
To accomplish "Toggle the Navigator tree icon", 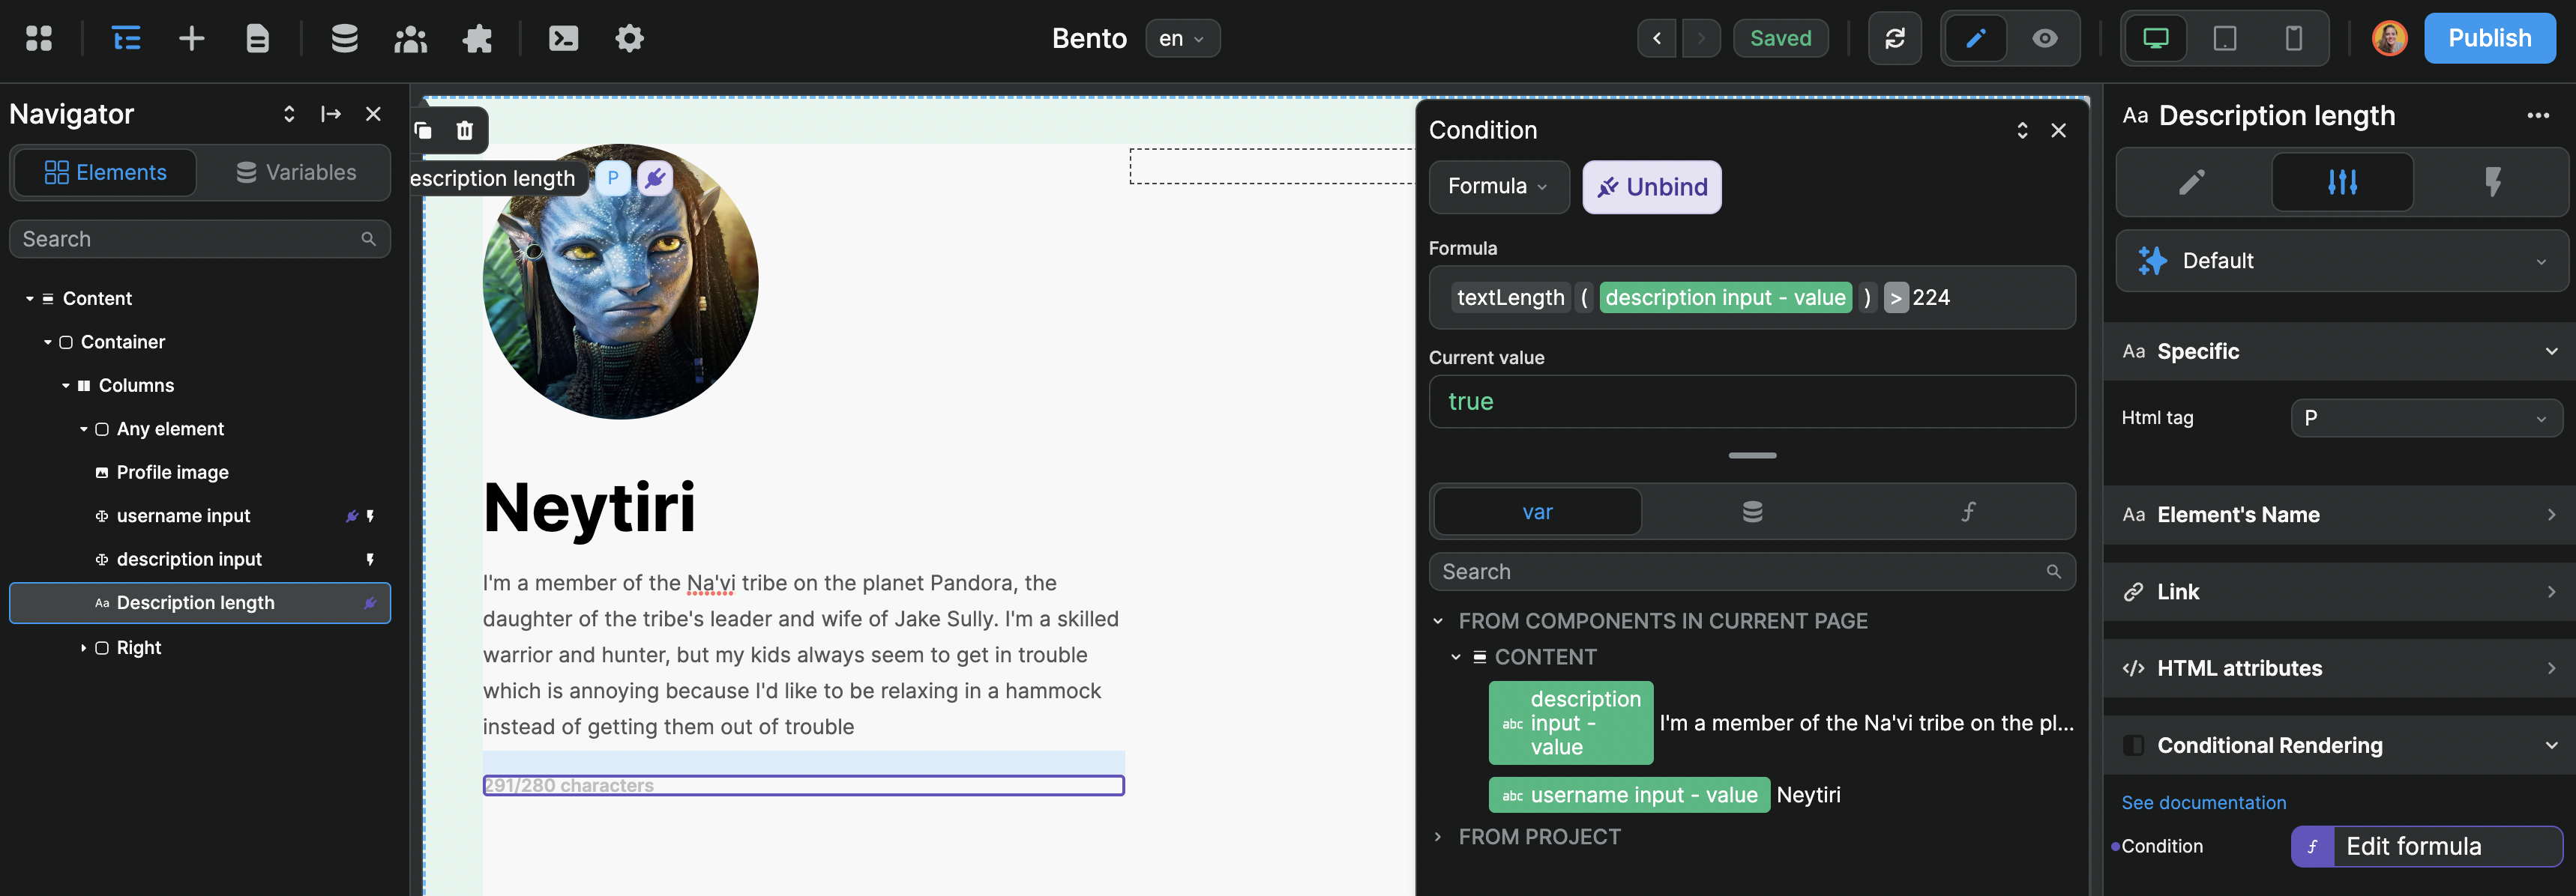I will pos(126,38).
